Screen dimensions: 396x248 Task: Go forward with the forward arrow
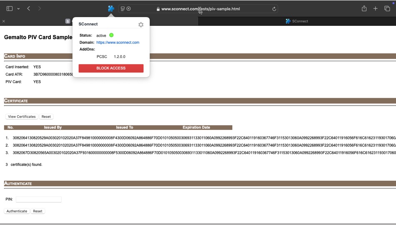pyautogui.click(x=40, y=9)
